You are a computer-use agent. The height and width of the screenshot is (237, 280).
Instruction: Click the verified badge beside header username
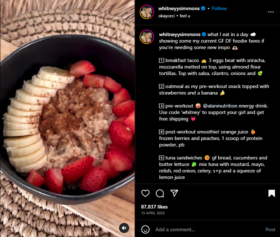tap(203, 8)
